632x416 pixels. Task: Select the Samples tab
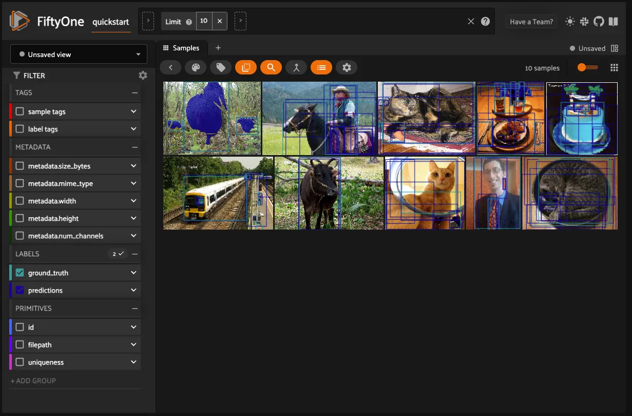pos(181,48)
